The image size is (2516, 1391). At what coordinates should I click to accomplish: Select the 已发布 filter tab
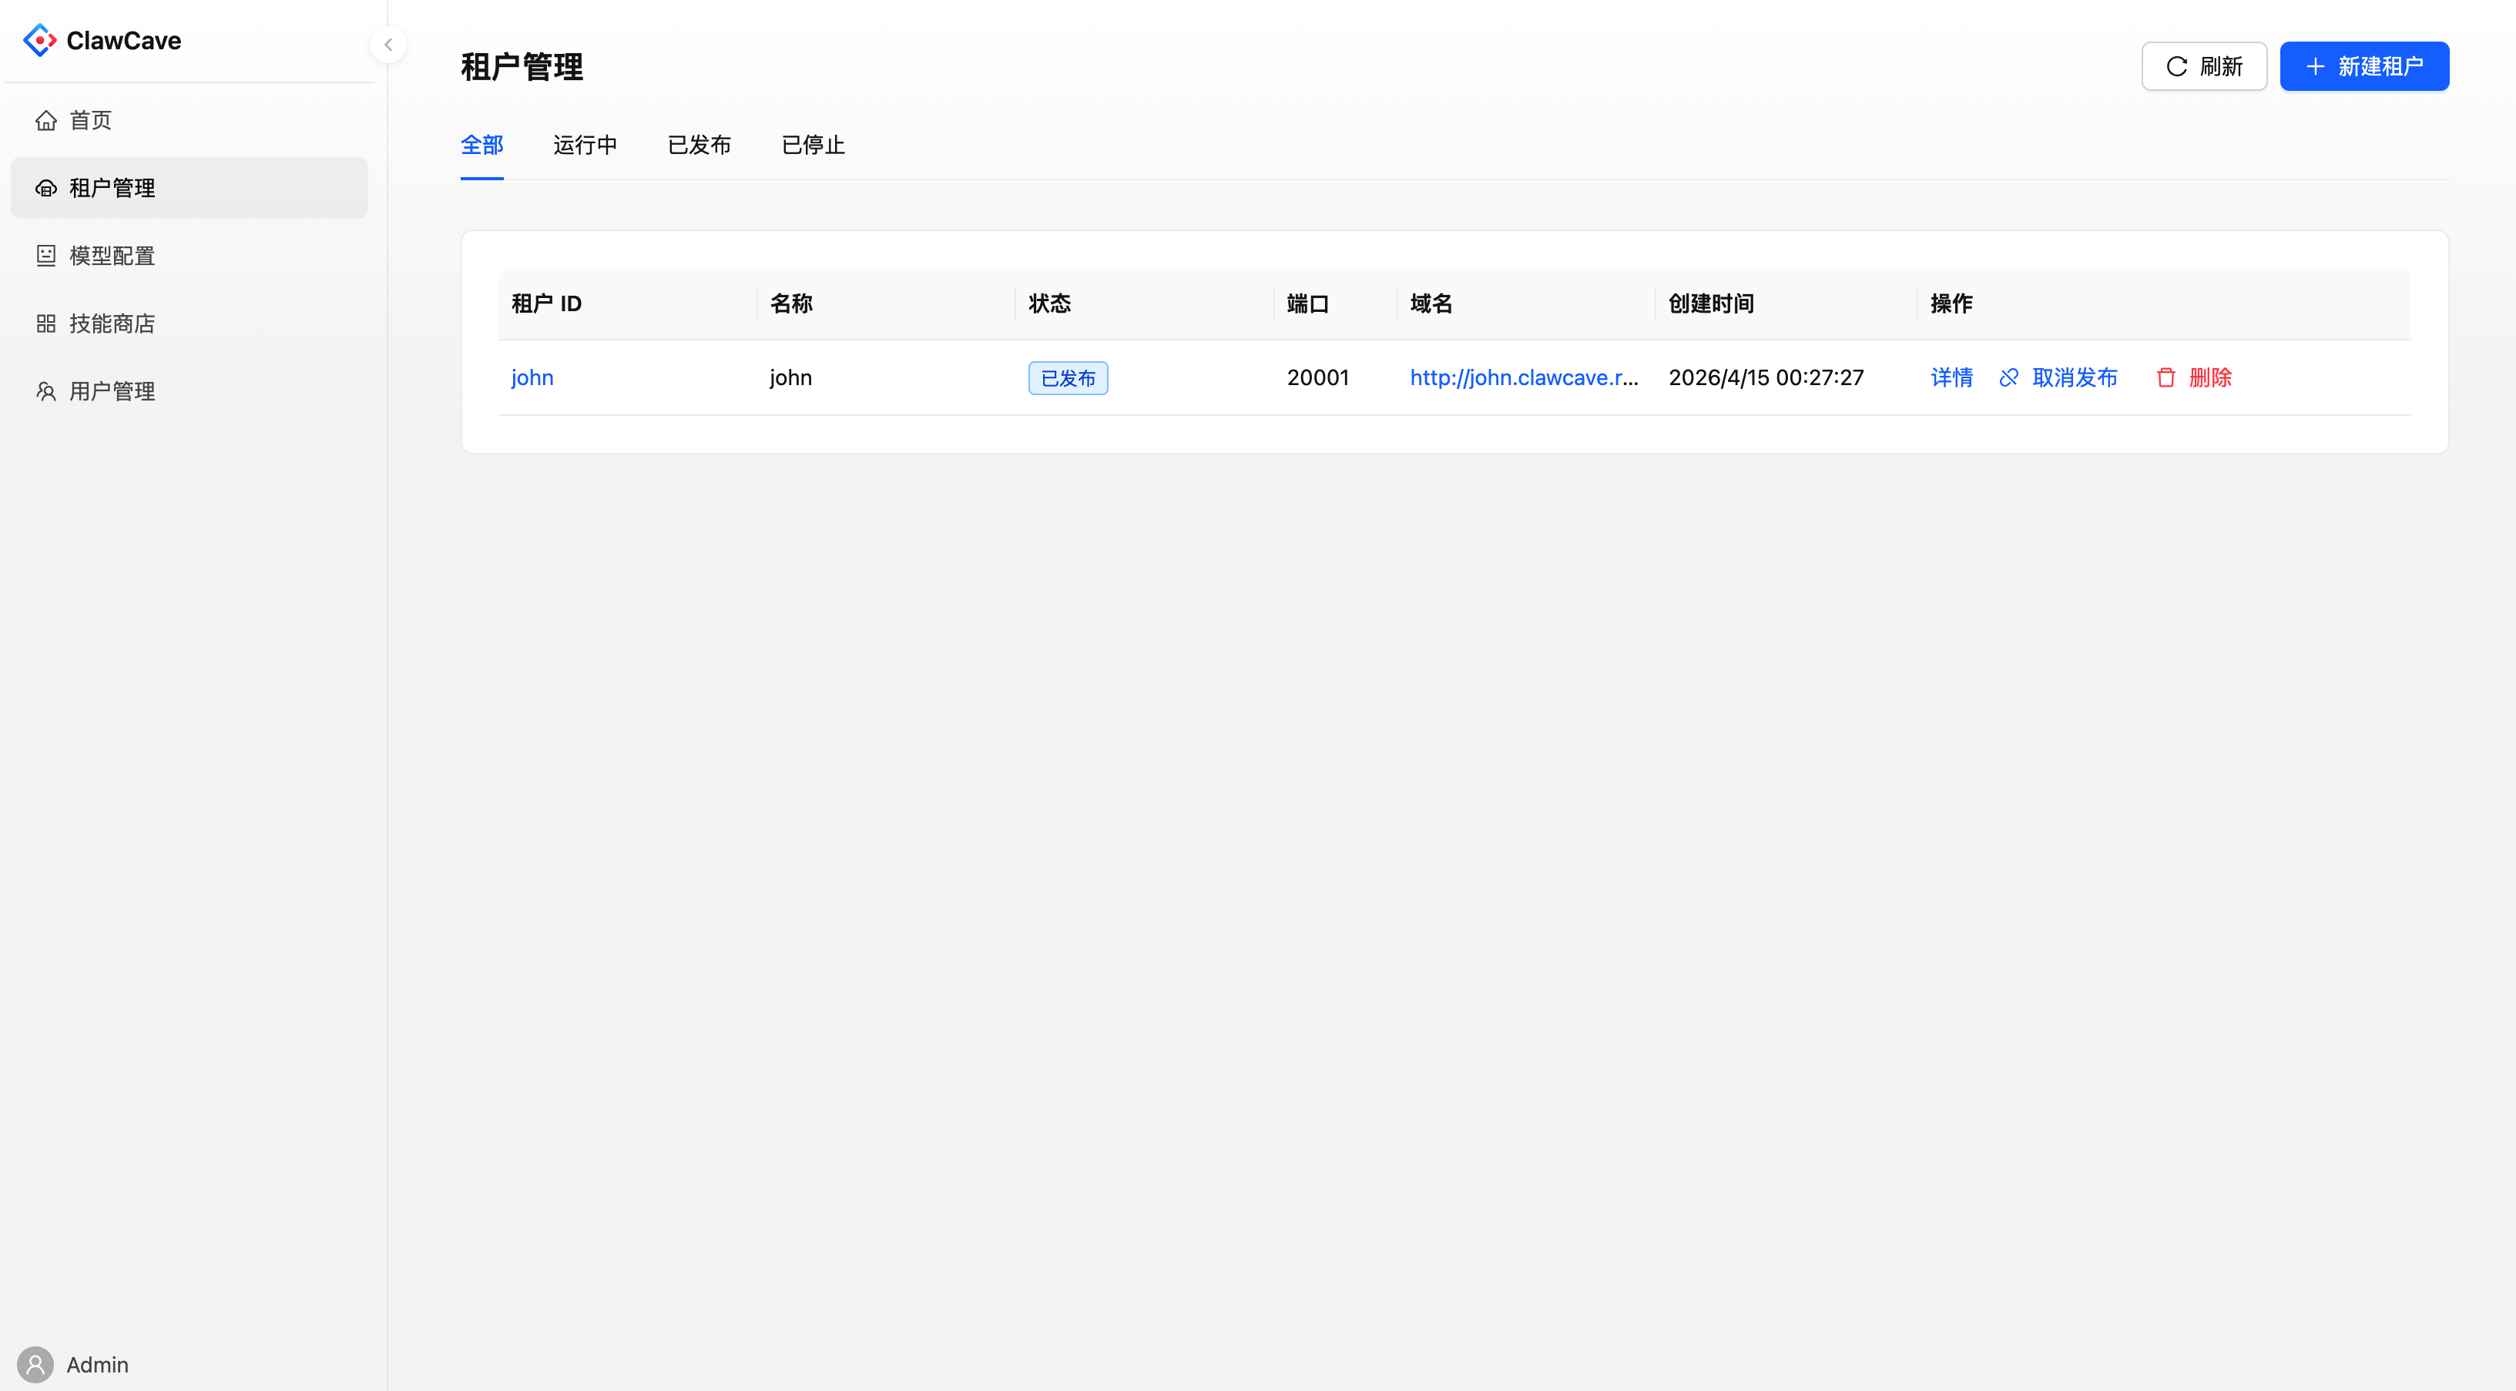tap(699, 145)
